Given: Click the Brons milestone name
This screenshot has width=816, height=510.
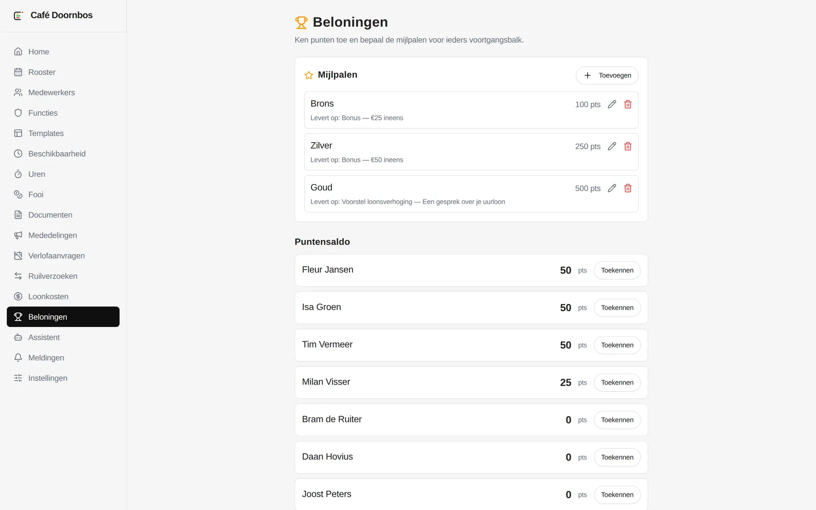Looking at the screenshot, I should [322, 103].
